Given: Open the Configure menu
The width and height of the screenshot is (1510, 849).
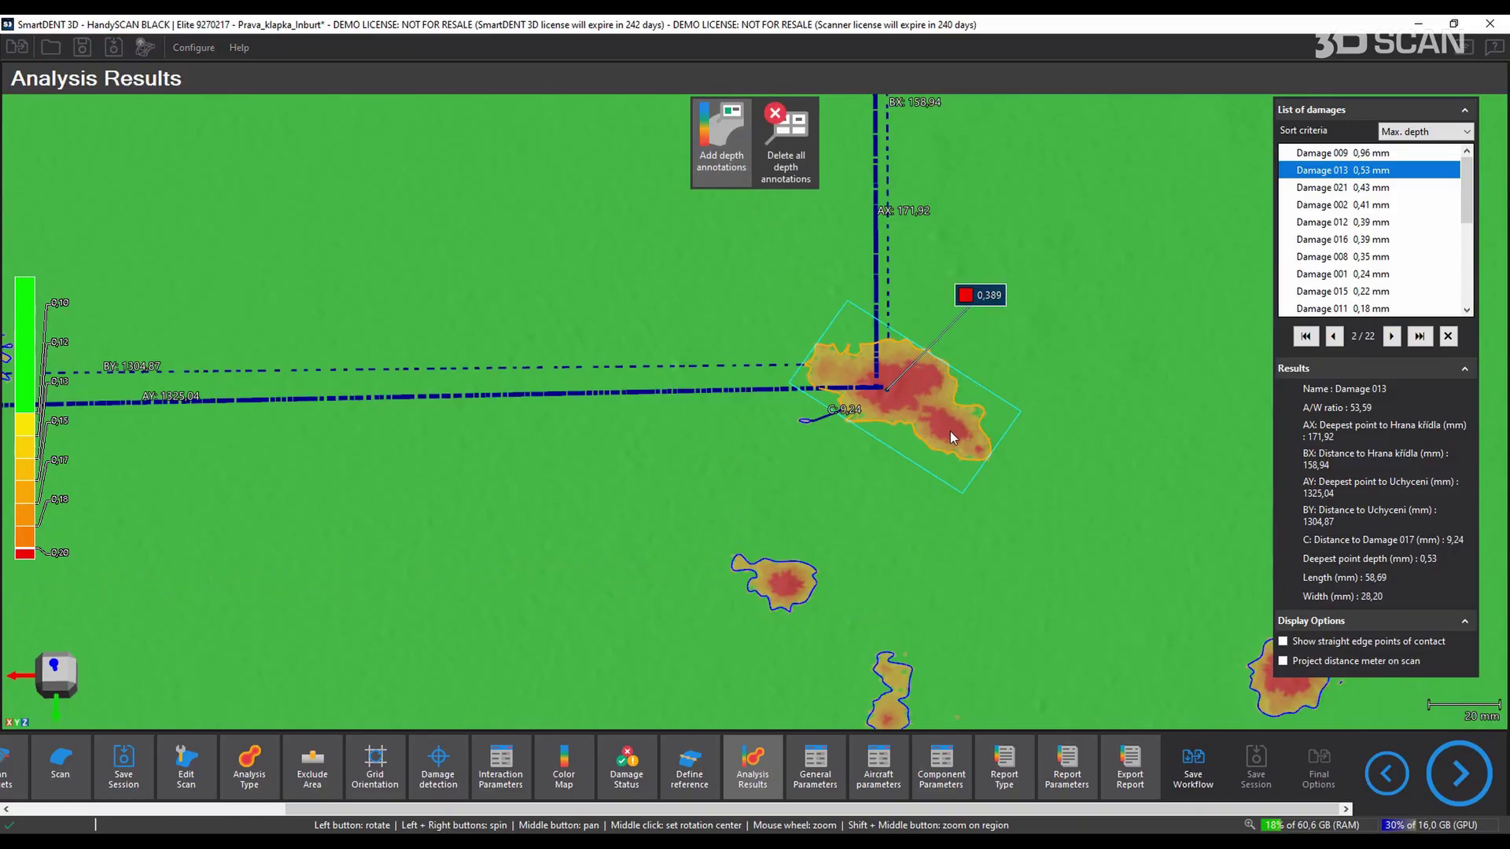Looking at the screenshot, I should 193,48.
